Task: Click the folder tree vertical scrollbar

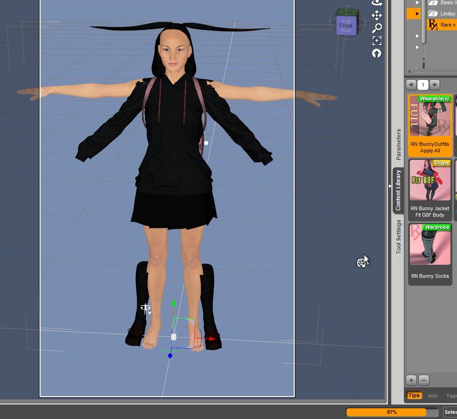Action: pyautogui.click(x=424, y=22)
